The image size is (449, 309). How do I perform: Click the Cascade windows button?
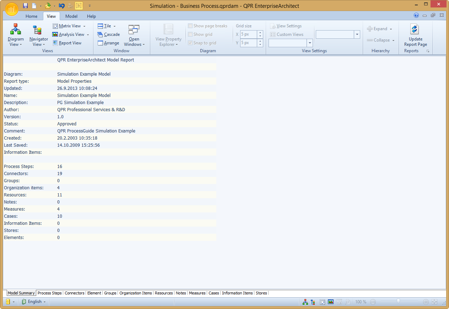tap(109, 34)
